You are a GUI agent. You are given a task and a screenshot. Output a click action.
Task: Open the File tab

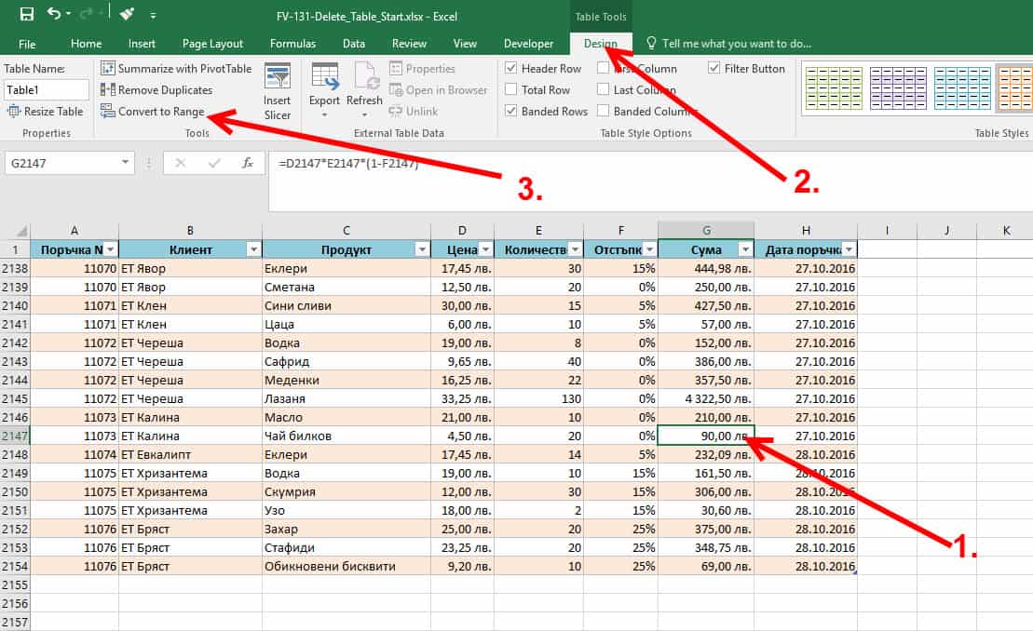point(27,44)
